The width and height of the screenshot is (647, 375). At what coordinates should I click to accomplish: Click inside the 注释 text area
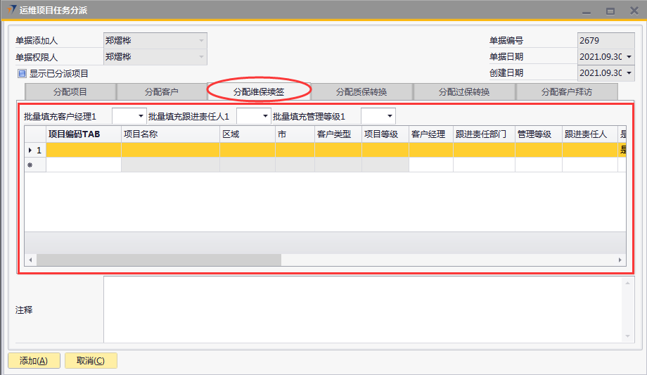(x=362, y=310)
